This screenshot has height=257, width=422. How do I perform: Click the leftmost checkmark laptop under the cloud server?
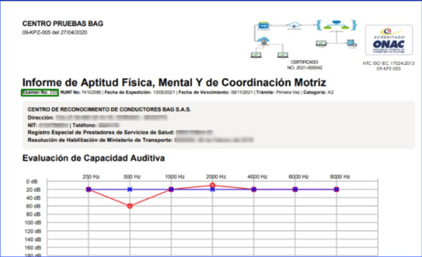point(256,55)
